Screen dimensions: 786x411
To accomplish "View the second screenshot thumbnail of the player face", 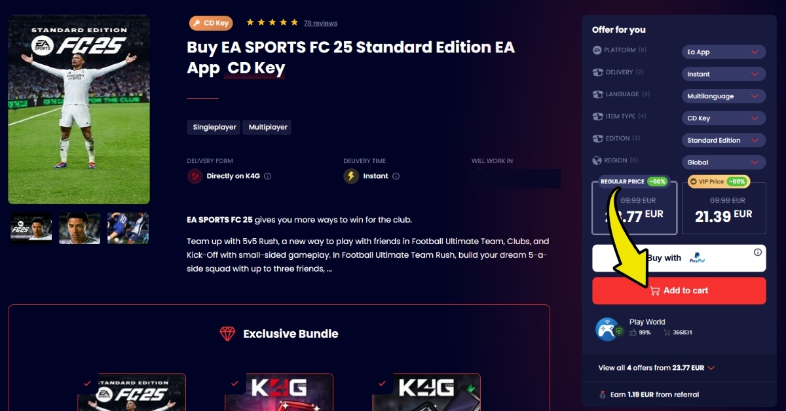I will tap(79, 228).
